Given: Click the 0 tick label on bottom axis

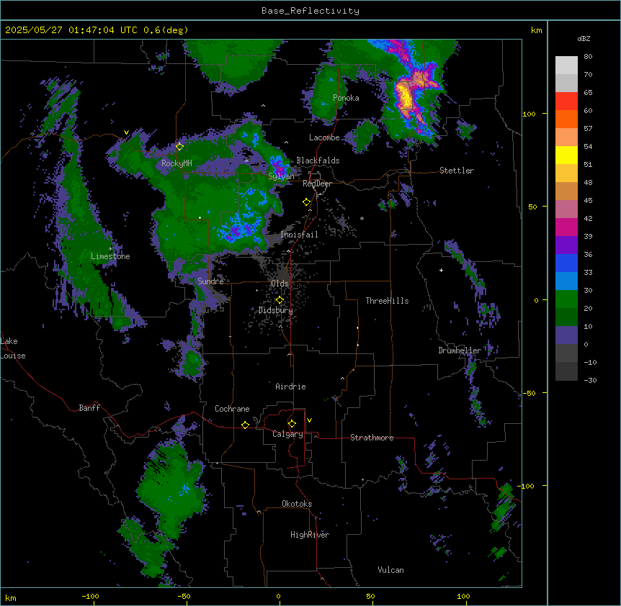Looking at the screenshot, I should coord(278,597).
